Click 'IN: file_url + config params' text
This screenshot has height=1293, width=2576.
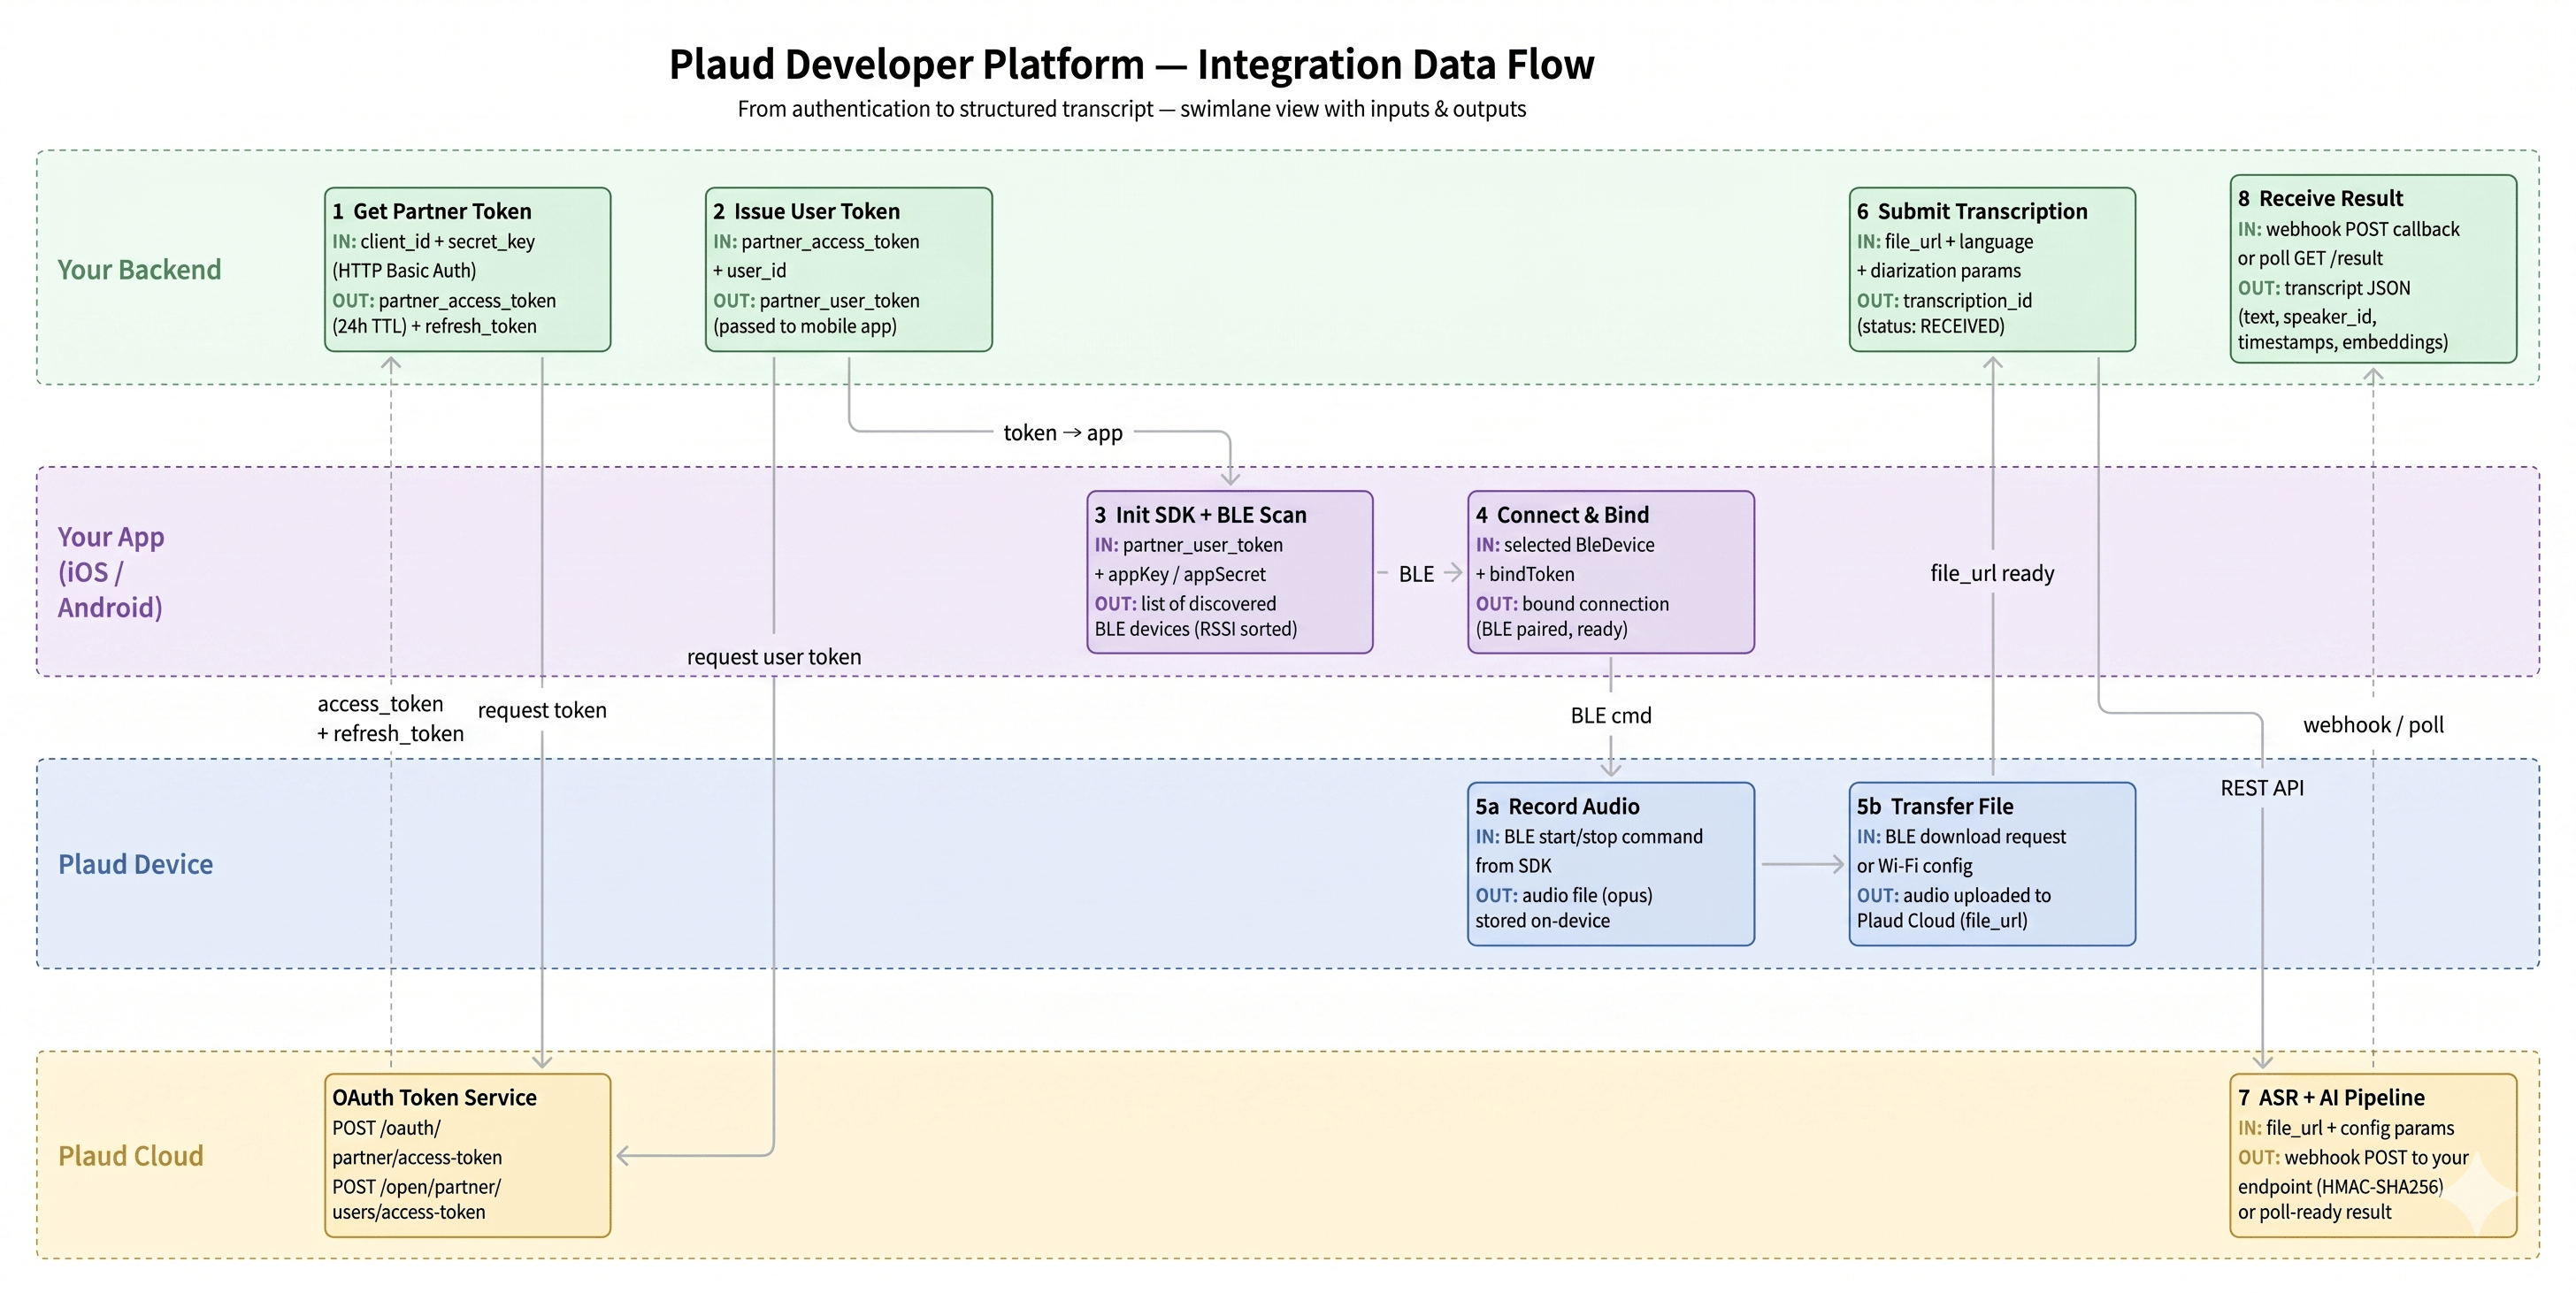pos(2346,1128)
